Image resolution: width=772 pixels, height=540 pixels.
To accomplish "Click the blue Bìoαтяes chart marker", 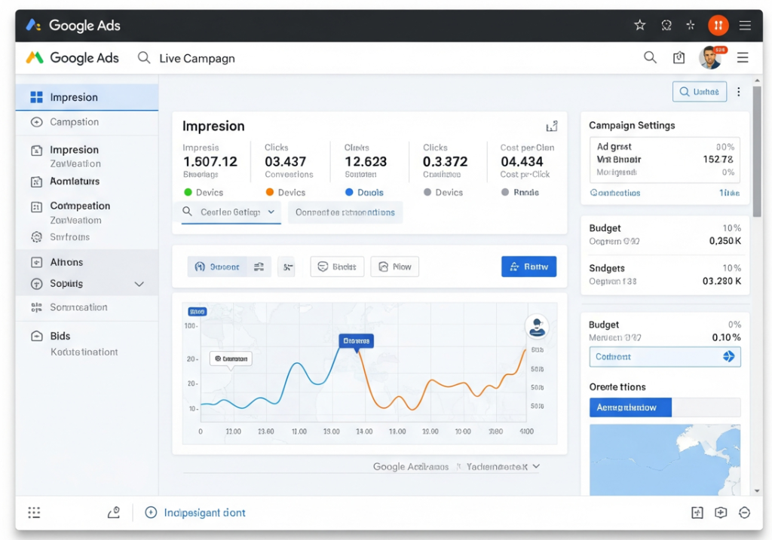I will click(x=357, y=341).
